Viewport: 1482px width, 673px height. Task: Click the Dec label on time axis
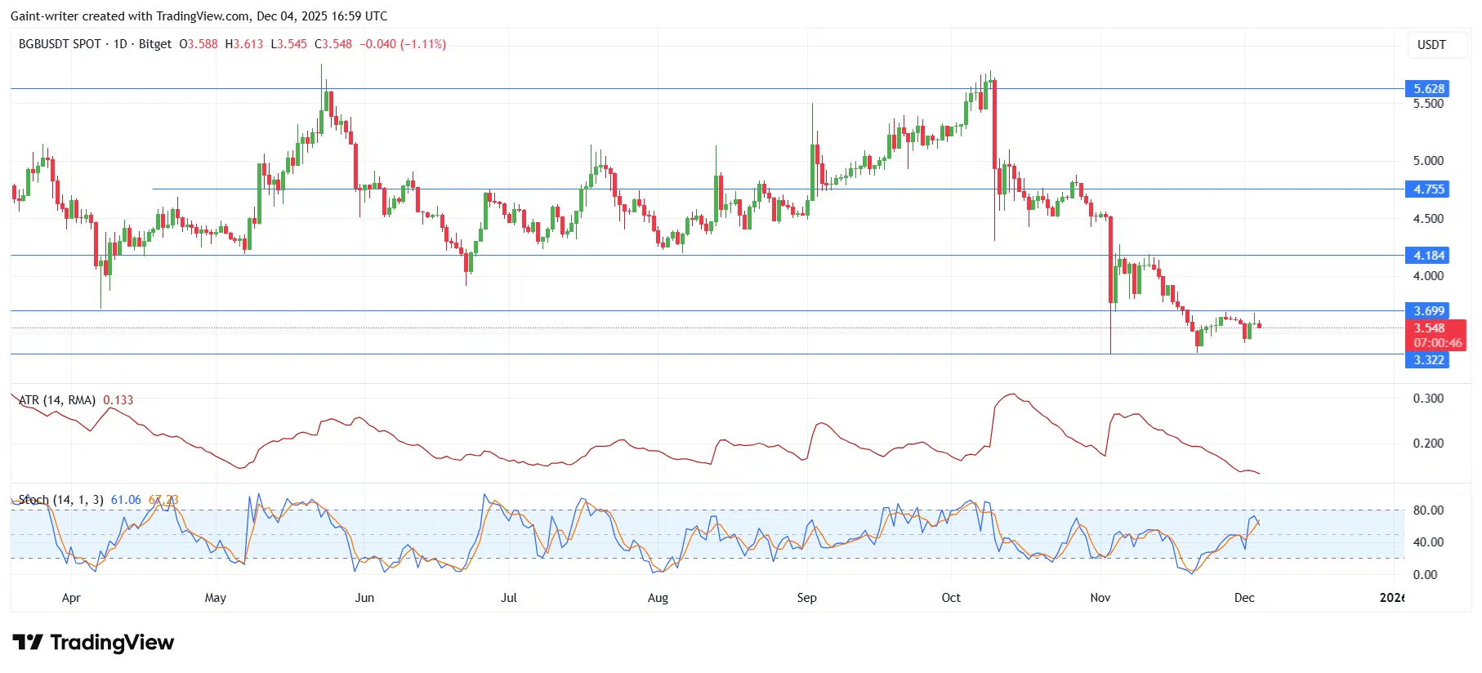[x=1243, y=598]
